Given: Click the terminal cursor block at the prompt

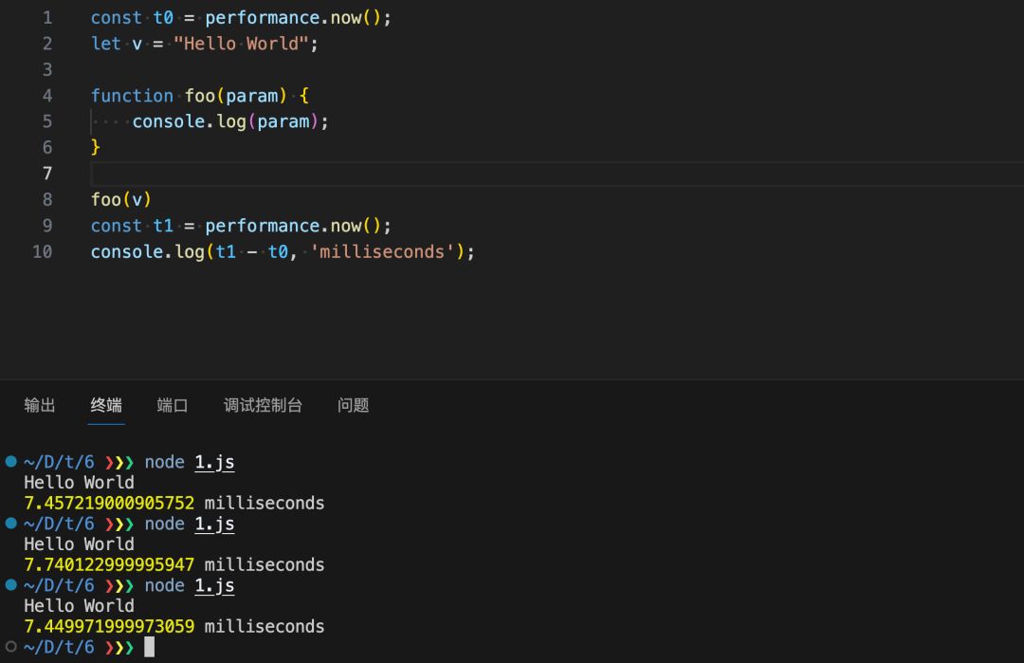Looking at the screenshot, I should tap(149, 647).
